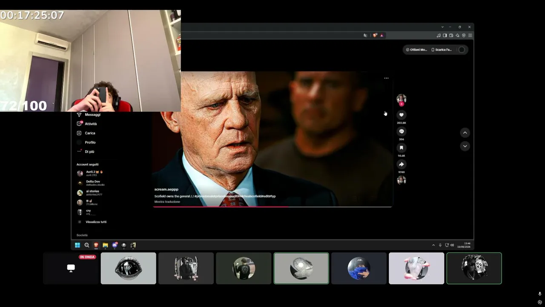
Task: Select the screen share tile labeled IN ONDA
Action: point(71,268)
